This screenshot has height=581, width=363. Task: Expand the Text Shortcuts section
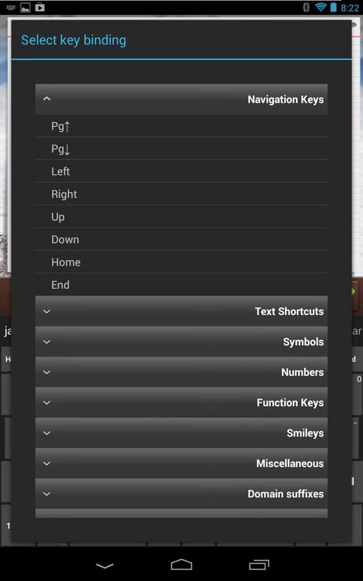point(181,311)
